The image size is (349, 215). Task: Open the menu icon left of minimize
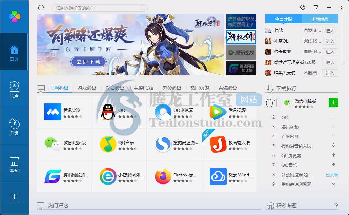click(316, 7)
